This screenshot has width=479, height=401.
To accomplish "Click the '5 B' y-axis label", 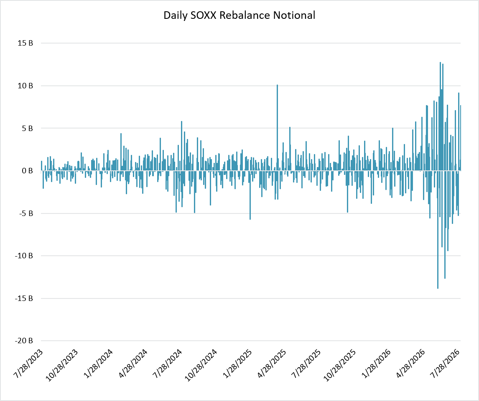I will point(27,128).
